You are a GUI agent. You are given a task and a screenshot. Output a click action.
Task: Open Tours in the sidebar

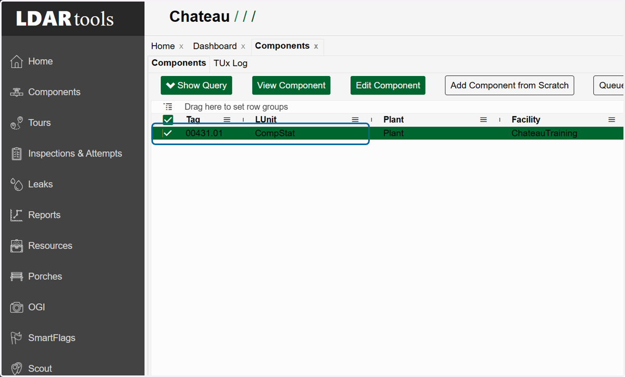pyautogui.click(x=40, y=123)
